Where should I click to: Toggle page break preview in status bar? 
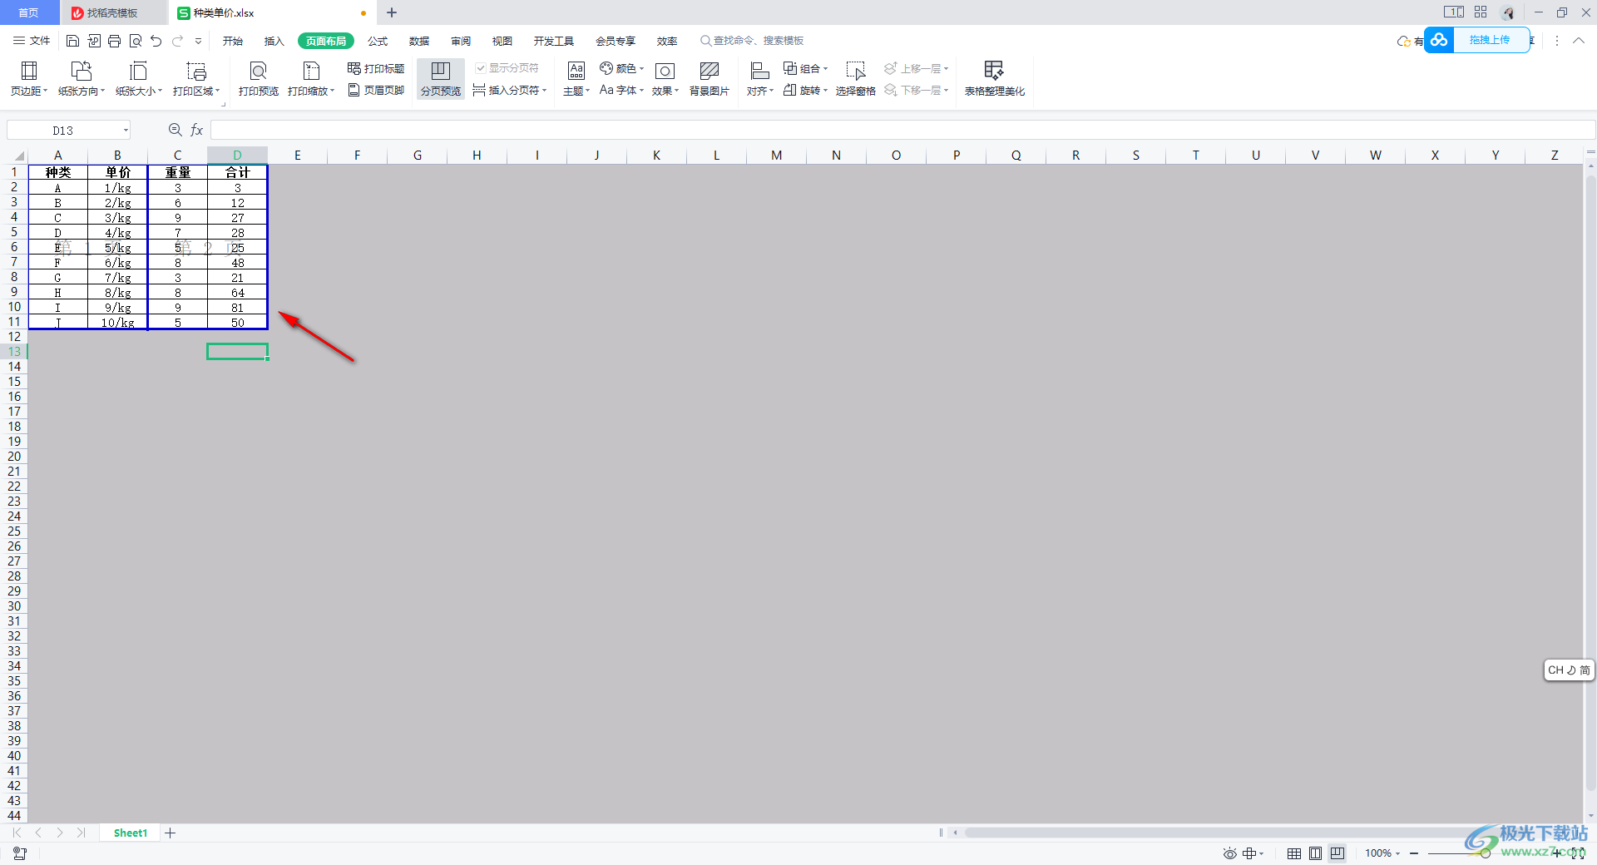[x=1337, y=853]
